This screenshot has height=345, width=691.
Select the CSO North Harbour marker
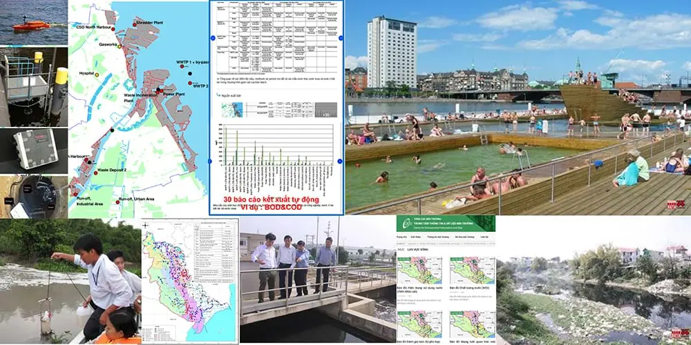coord(113,29)
